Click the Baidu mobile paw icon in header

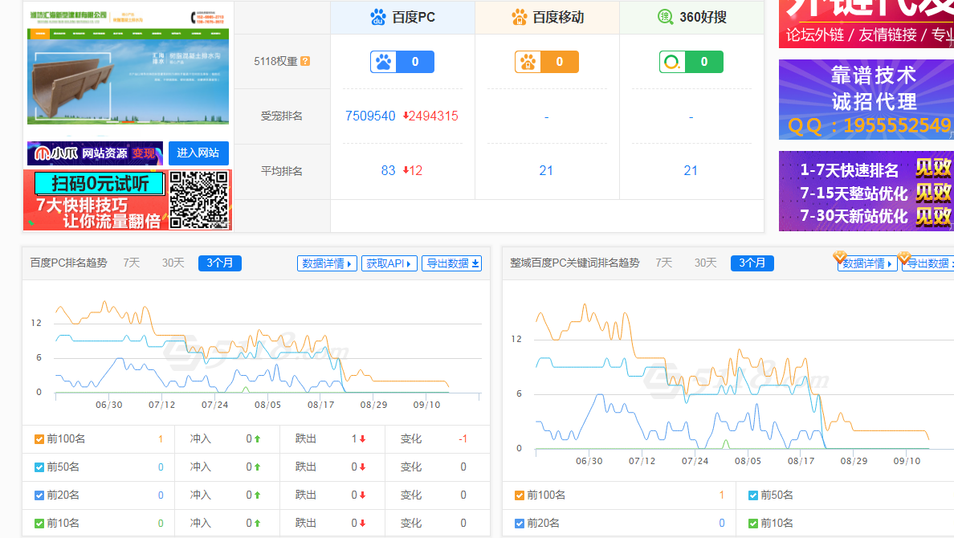519,17
